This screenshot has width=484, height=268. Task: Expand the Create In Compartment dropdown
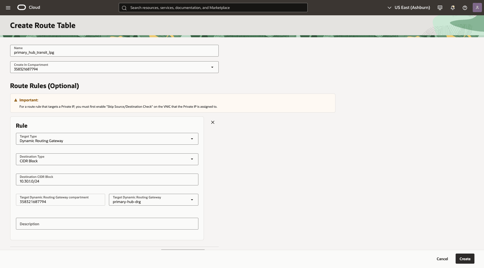coord(212,67)
